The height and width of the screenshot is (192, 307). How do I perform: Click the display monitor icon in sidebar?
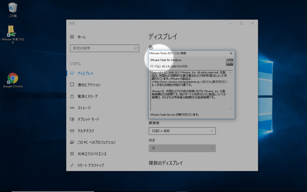point(72,73)
